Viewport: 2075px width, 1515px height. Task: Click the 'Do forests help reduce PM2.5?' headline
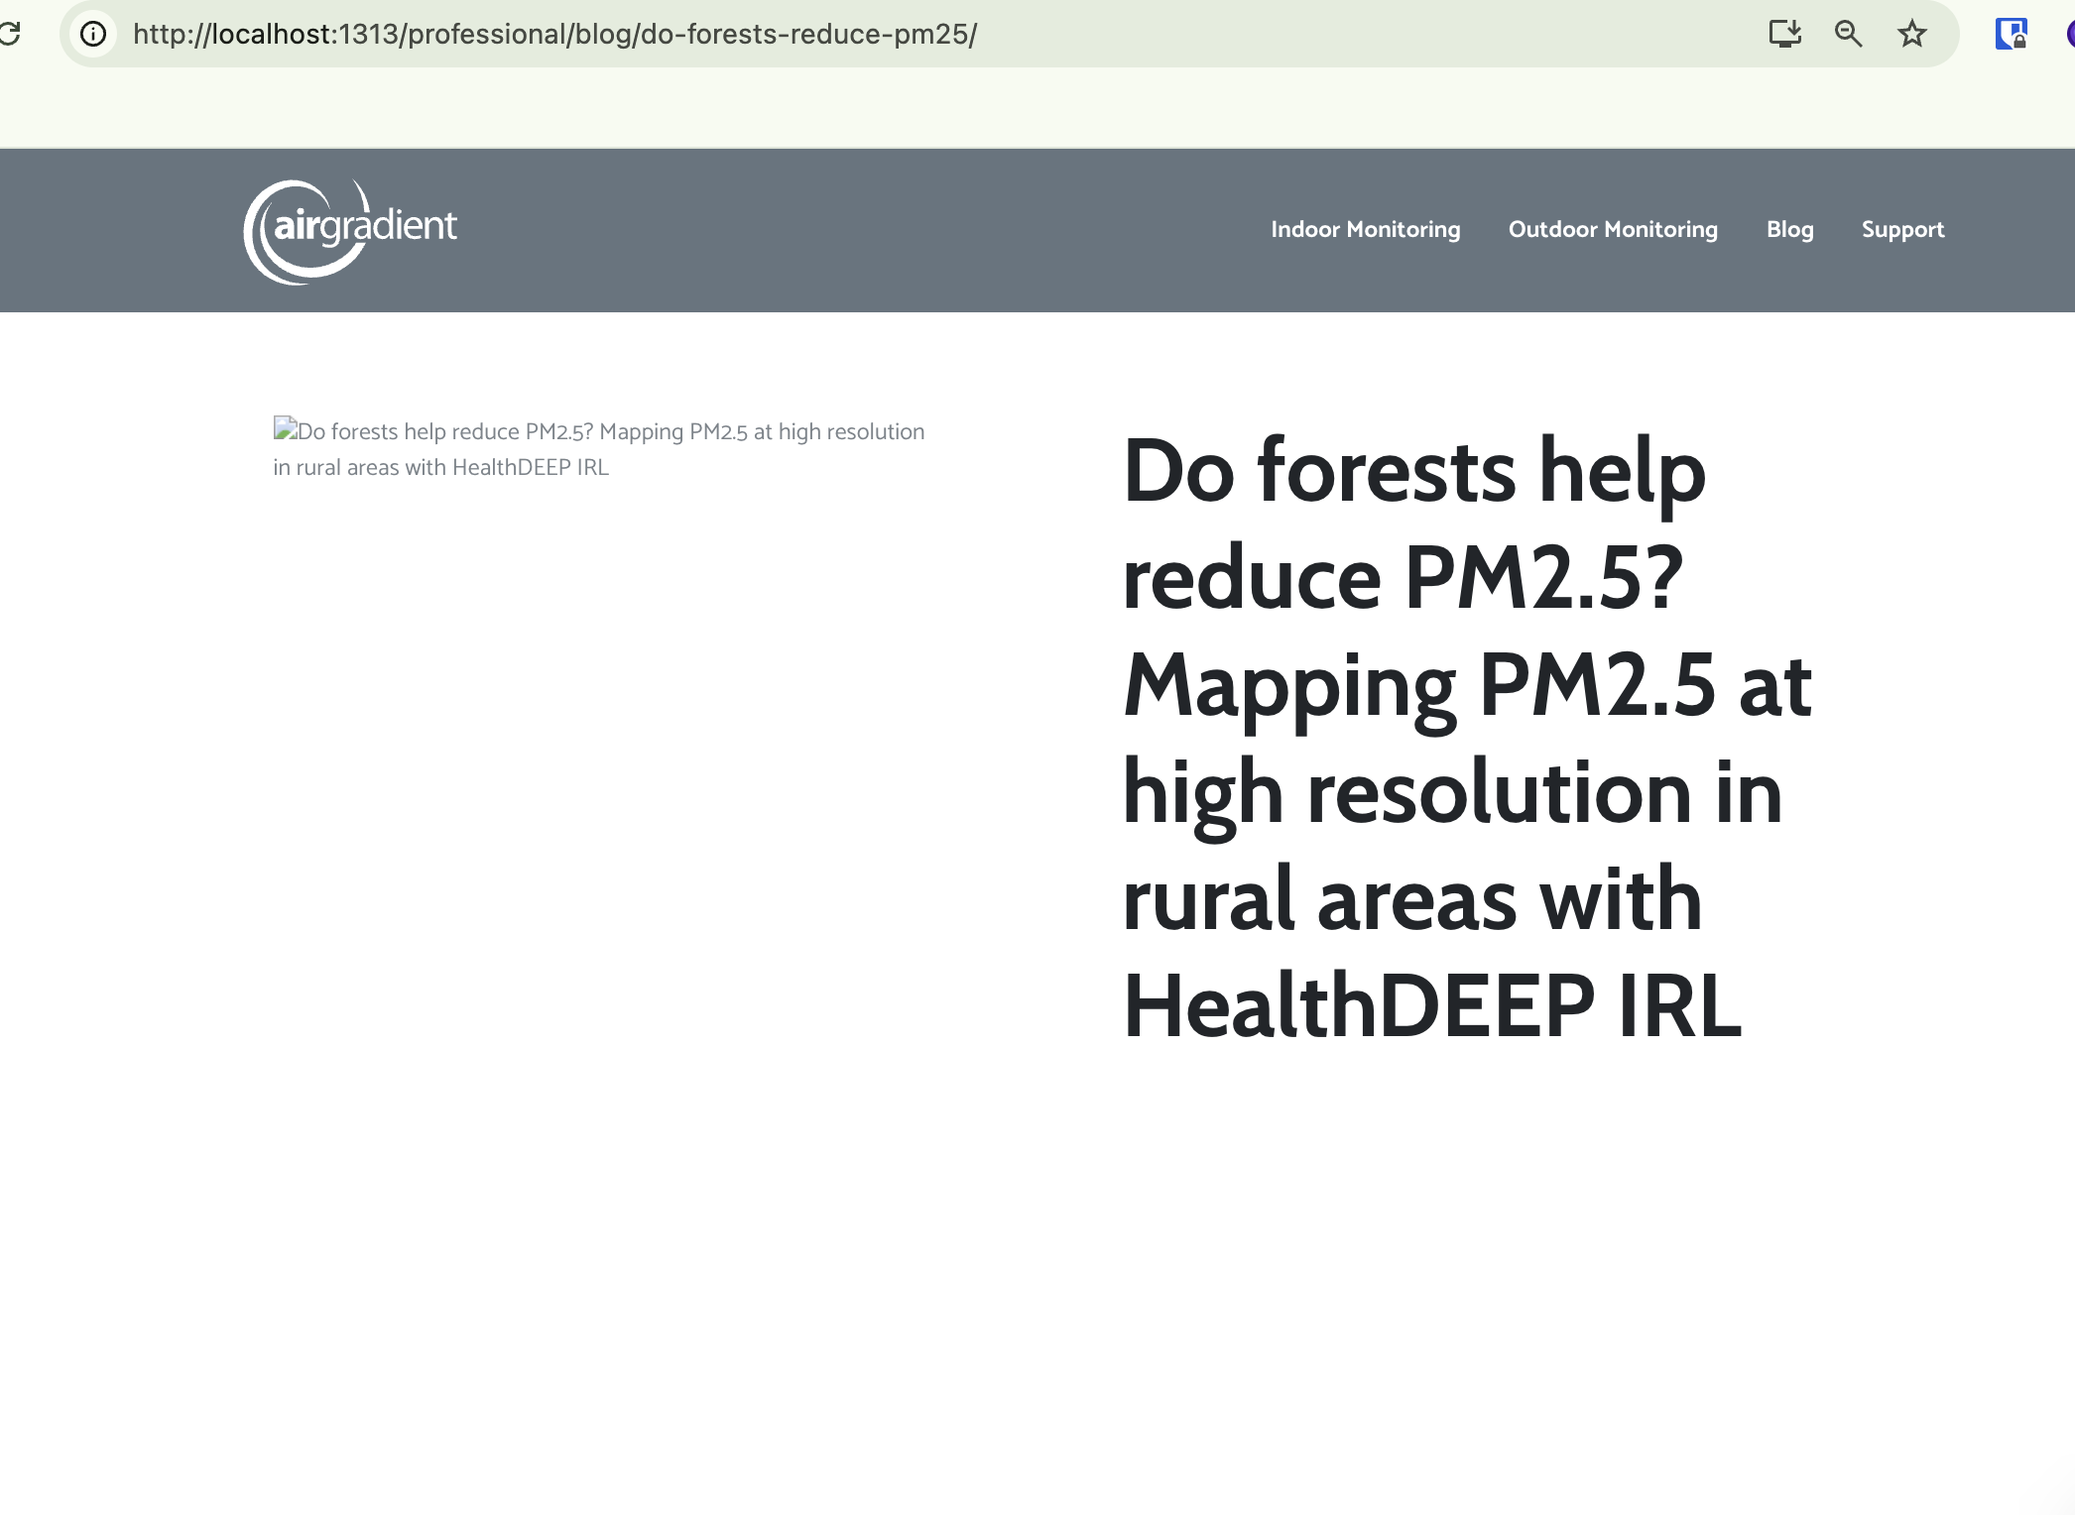1467,737
